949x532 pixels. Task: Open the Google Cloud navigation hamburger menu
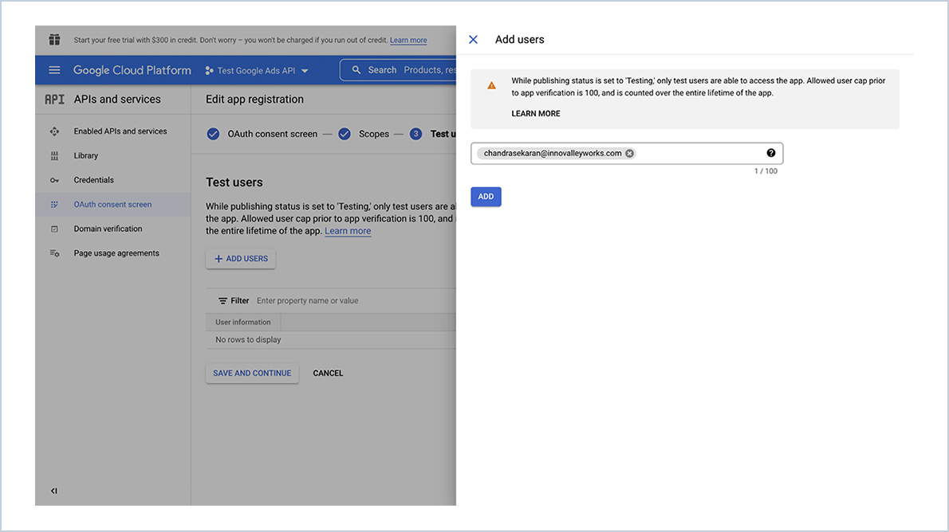[54, 69]
